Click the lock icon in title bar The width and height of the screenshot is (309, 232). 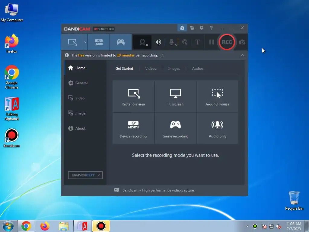tap(182, 28)
